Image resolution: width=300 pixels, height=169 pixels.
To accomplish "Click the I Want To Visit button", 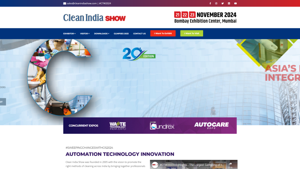I will click(x=192, y=33).
